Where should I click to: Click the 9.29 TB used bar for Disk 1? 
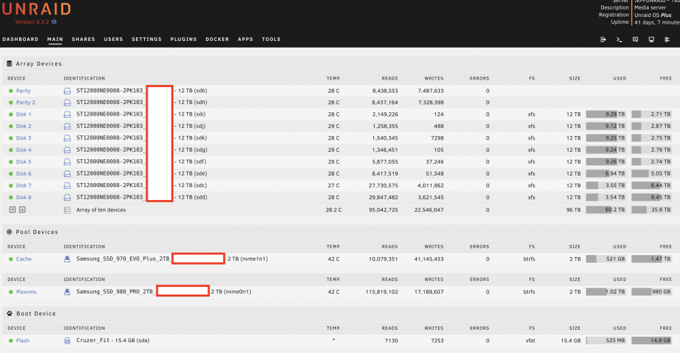(x=606, y=114)
